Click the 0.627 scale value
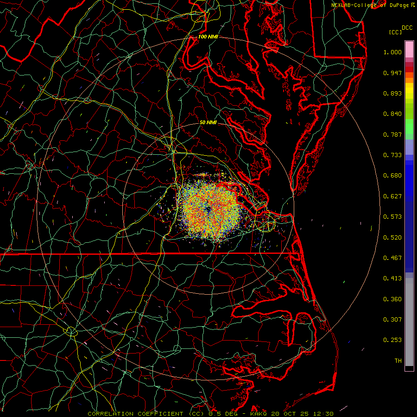Screen dimensions: 417x417 coord(392,196)
